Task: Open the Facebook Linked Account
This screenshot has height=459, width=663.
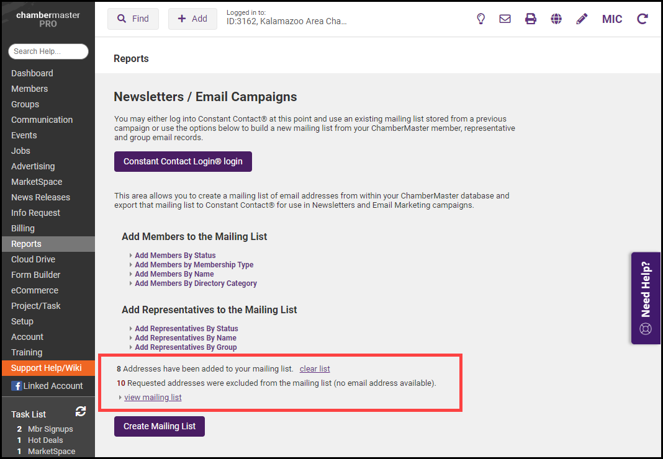Action: tap(47, 386)
